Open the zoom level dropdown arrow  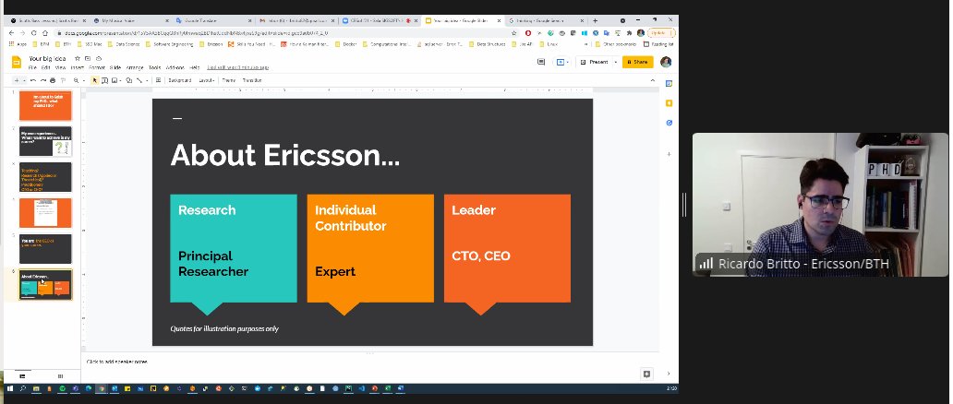tap(83, 80)
